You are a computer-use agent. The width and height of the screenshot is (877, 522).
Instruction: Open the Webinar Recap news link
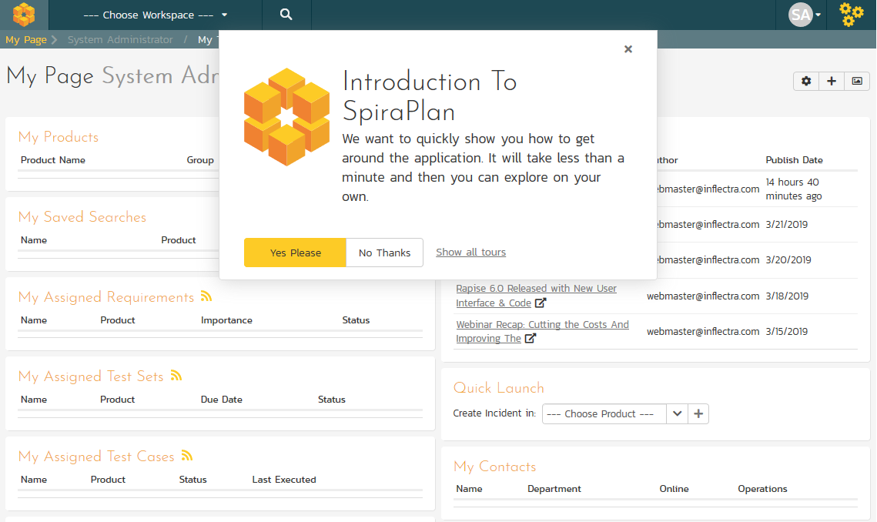tap(542, 331)
